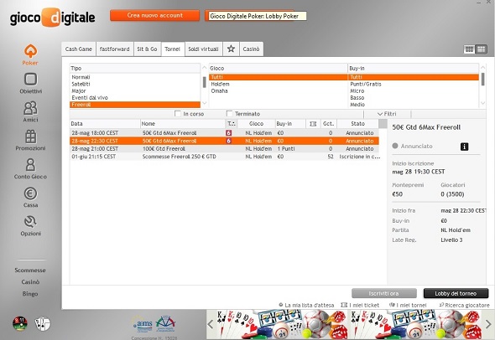Open the Sit & Go tab
This screenshot has width=495, height=340.
point(147,49)
